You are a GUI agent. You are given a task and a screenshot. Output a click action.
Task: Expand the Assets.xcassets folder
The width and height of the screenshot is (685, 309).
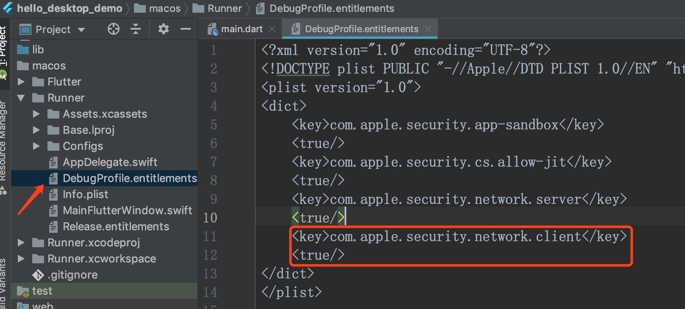[x=36, y=114]
